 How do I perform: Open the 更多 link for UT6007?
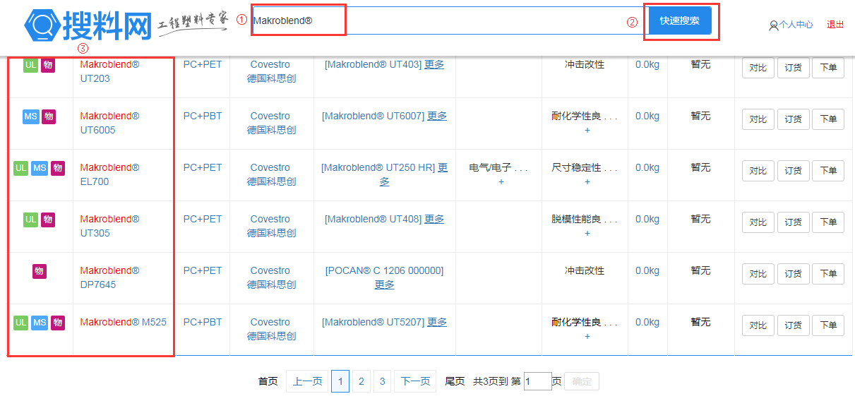coord(437,116)
